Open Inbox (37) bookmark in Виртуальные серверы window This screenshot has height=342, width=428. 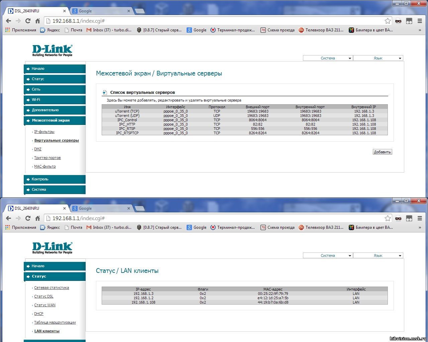pyautogui.click(x=109, y=30)
